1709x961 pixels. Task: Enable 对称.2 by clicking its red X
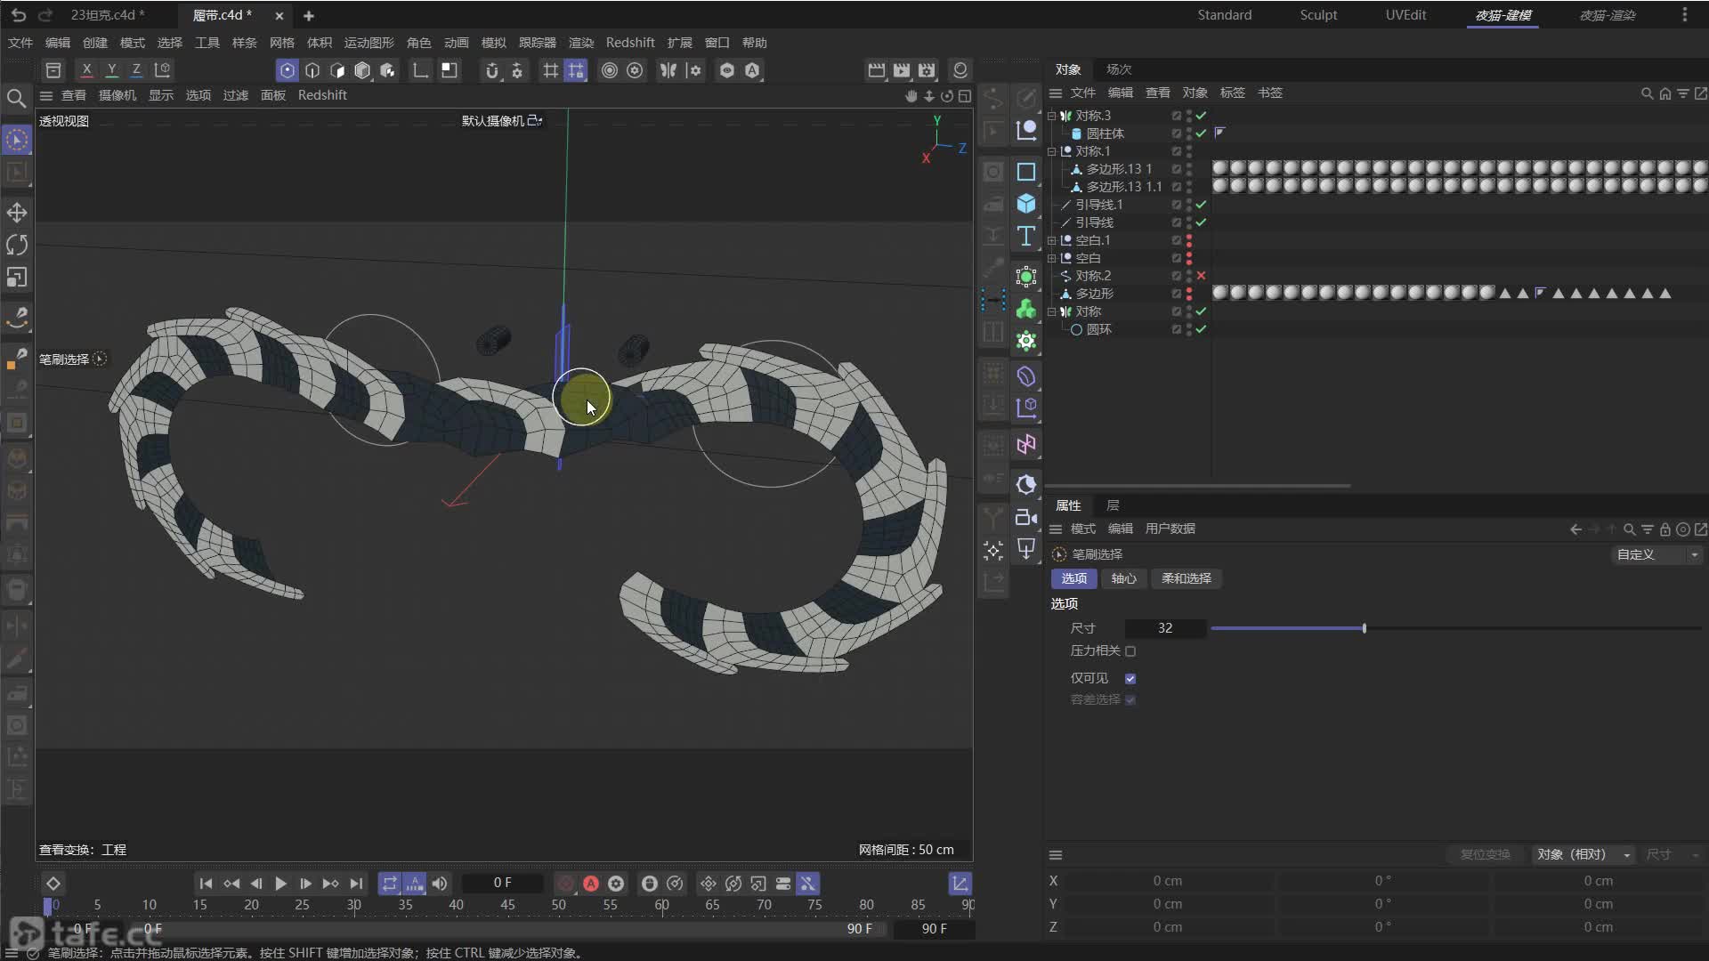click(x=1201, y=276)
